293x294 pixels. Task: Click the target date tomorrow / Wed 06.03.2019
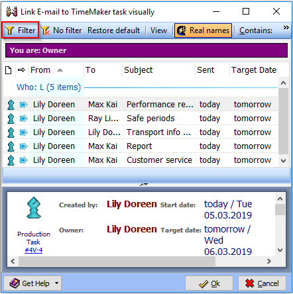tap(228, 240)
